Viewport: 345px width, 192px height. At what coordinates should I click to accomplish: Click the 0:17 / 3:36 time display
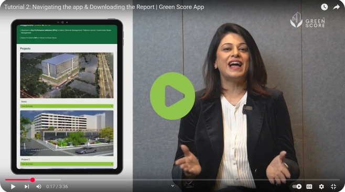click(x=57, y=187)
